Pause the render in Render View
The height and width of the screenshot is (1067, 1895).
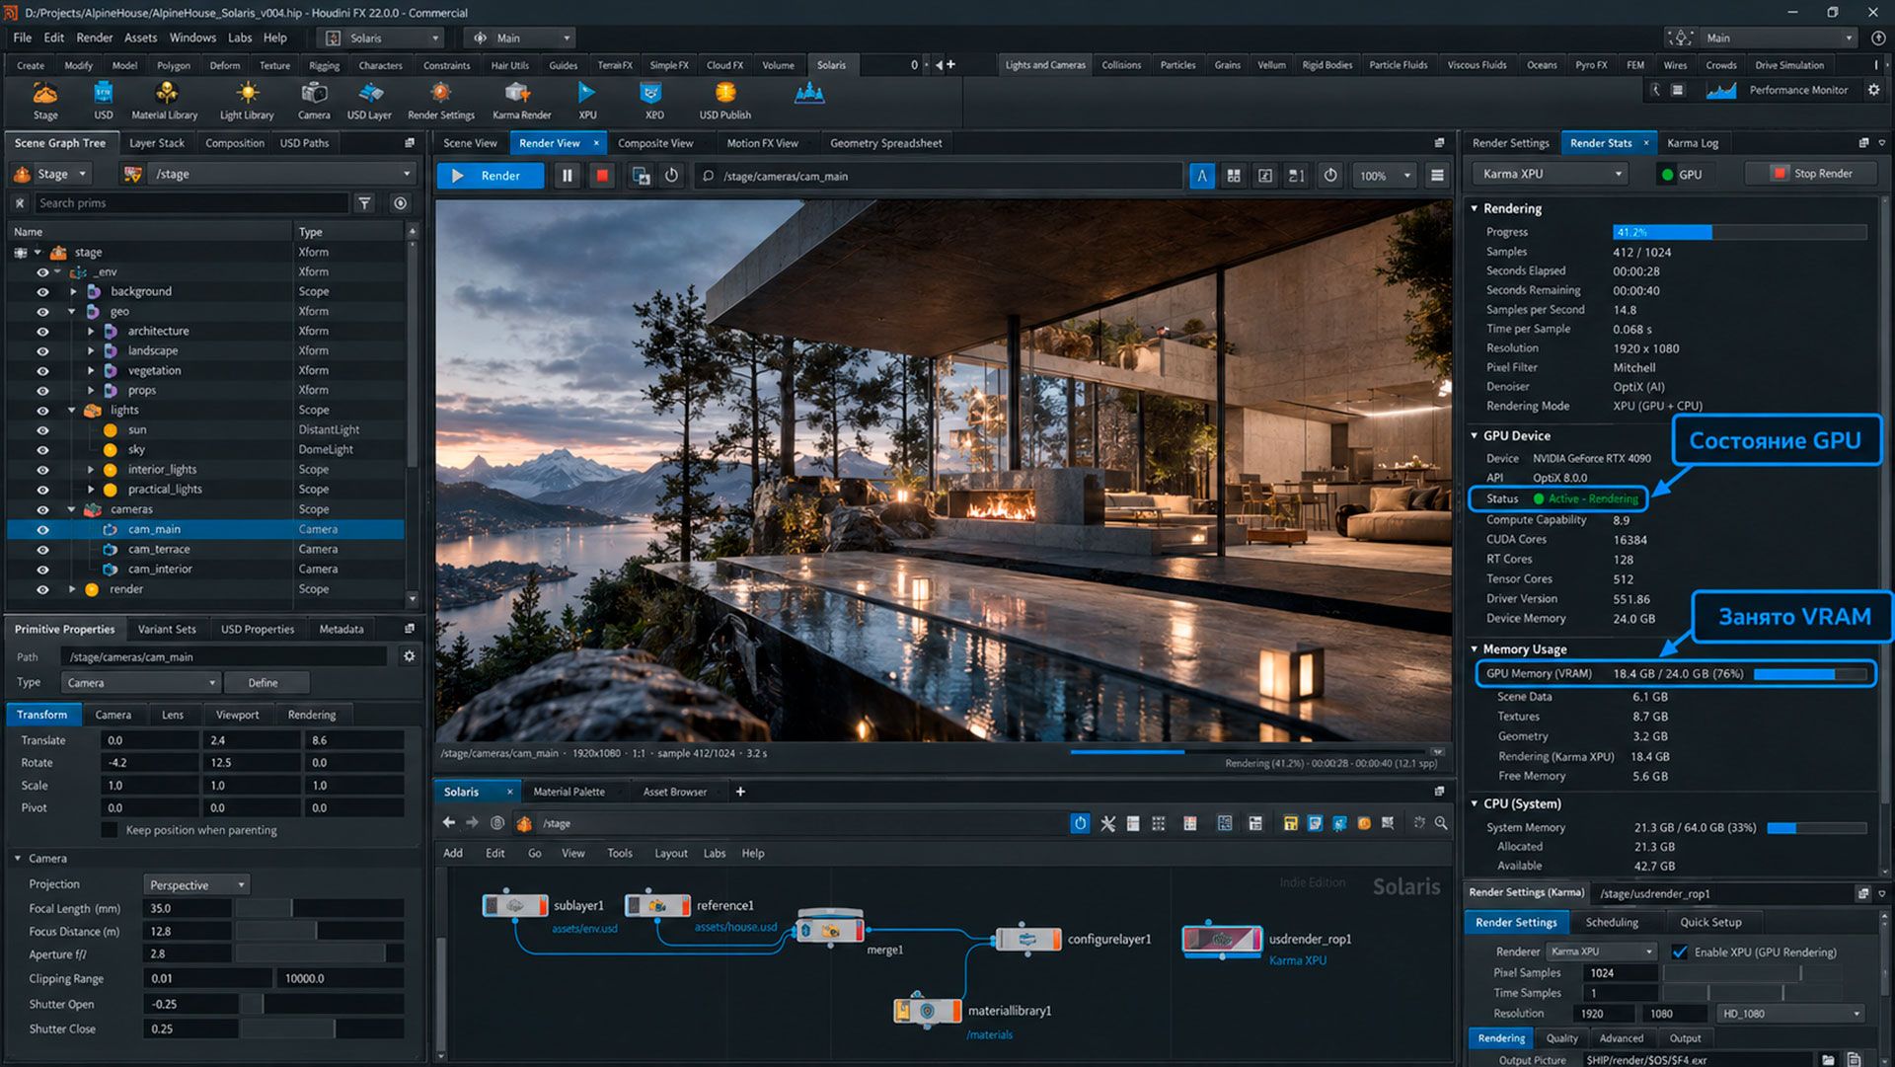click(567, 176)
